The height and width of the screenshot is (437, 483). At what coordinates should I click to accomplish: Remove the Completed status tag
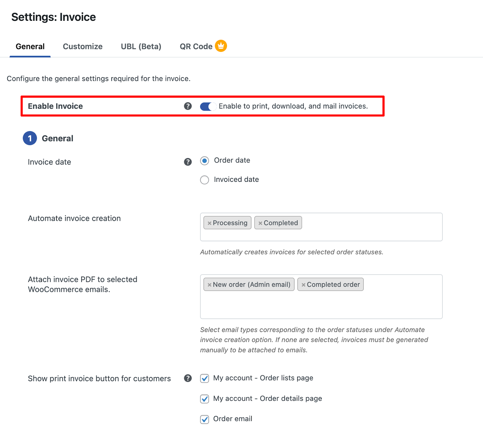coord(261,223)
